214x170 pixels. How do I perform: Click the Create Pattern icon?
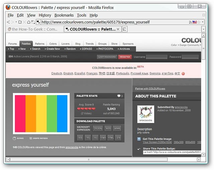31,138
